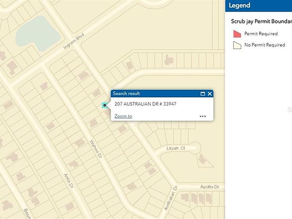292x219 pixels.
Task: Select the 207 AUSTRALIAN DR address text
Action: pyautogui.click(x=145, y=104)
